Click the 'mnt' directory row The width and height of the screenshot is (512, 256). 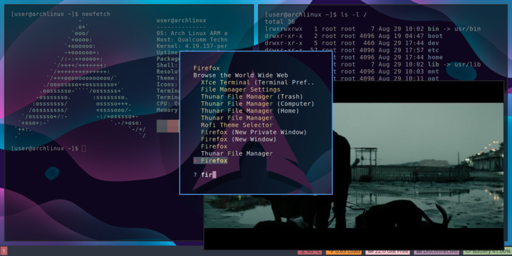pyautogui.click(x=386, y=72)
